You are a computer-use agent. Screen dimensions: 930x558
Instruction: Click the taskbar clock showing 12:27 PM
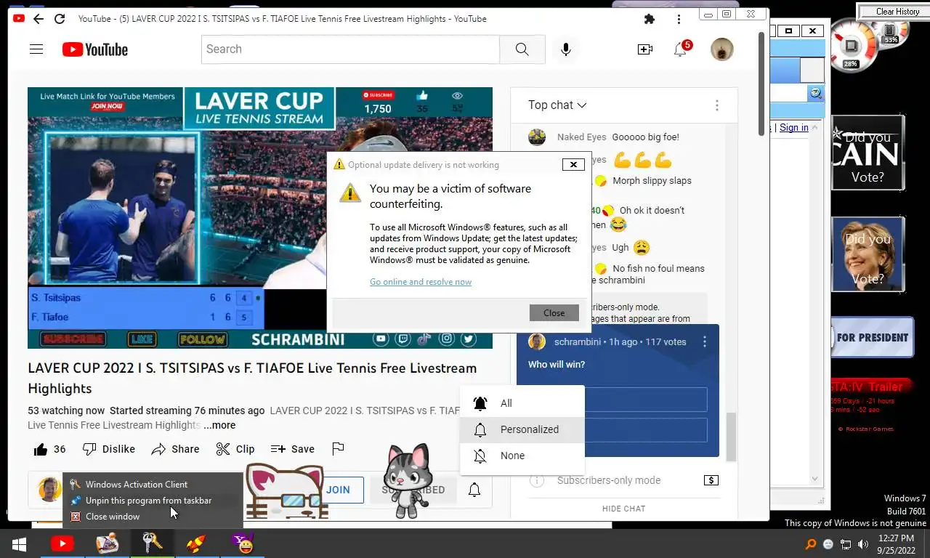896,544
